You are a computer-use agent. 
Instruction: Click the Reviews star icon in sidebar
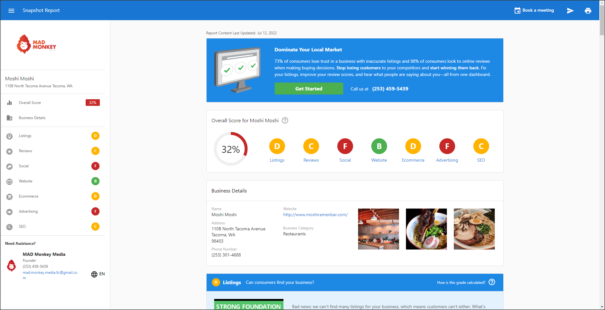pos(9,151)
